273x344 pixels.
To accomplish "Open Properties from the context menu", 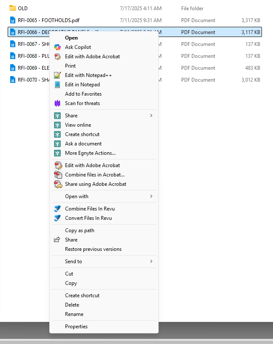I will point(104,327).
